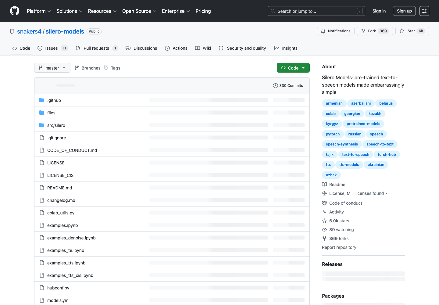Expand the Enterprise menu
This screenshot has height=305, width=439.
click(x=176, y=11)
